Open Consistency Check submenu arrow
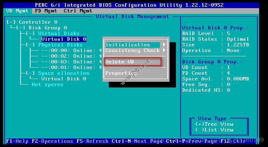 pos(165,50)
